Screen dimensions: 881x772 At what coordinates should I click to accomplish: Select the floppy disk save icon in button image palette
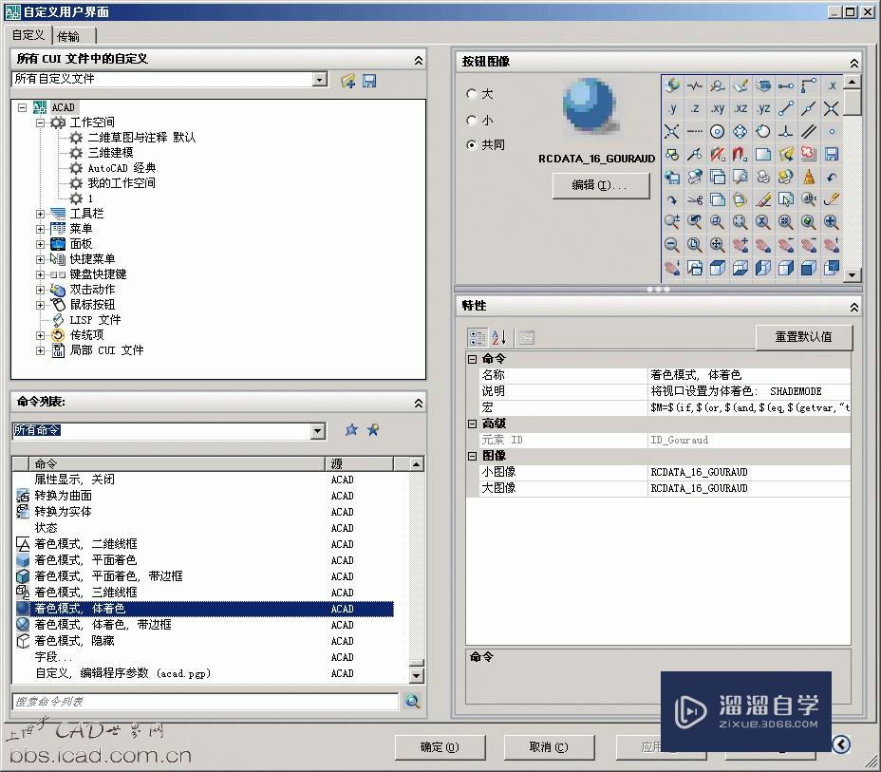pos(832,155)
